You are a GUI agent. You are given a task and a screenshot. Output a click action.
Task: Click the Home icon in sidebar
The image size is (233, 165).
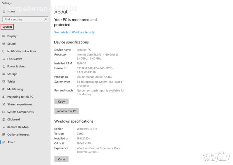pos(4,11)
